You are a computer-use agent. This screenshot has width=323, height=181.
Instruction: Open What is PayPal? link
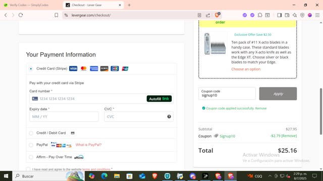[x=89, y=145]
